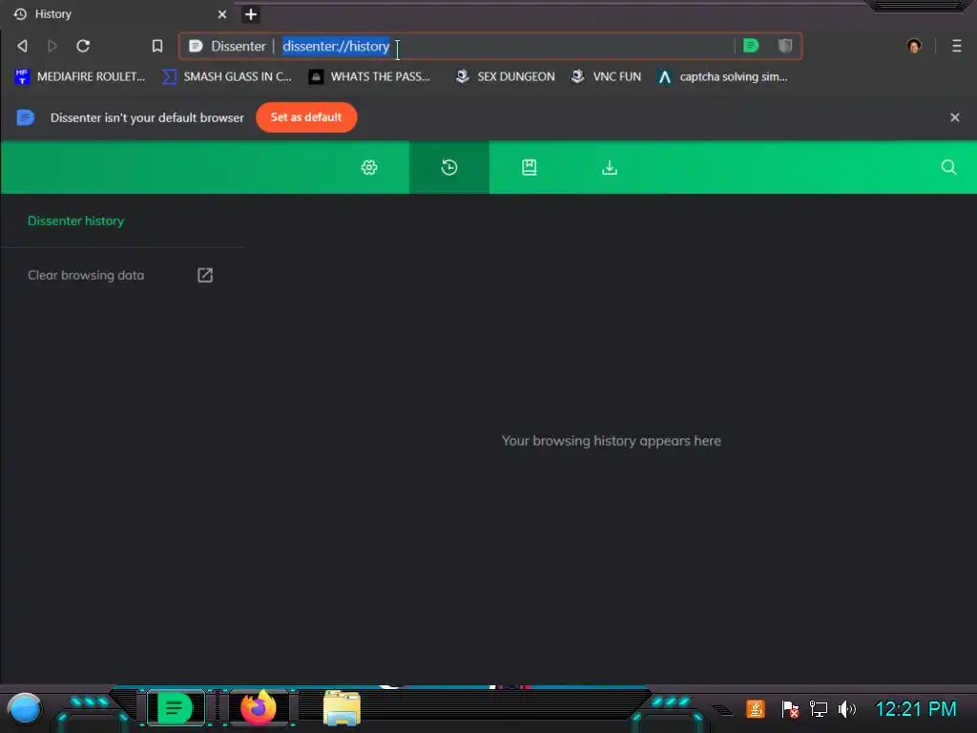Close the History tab
This screenshot has width=977, height=733.
point(221,14)
